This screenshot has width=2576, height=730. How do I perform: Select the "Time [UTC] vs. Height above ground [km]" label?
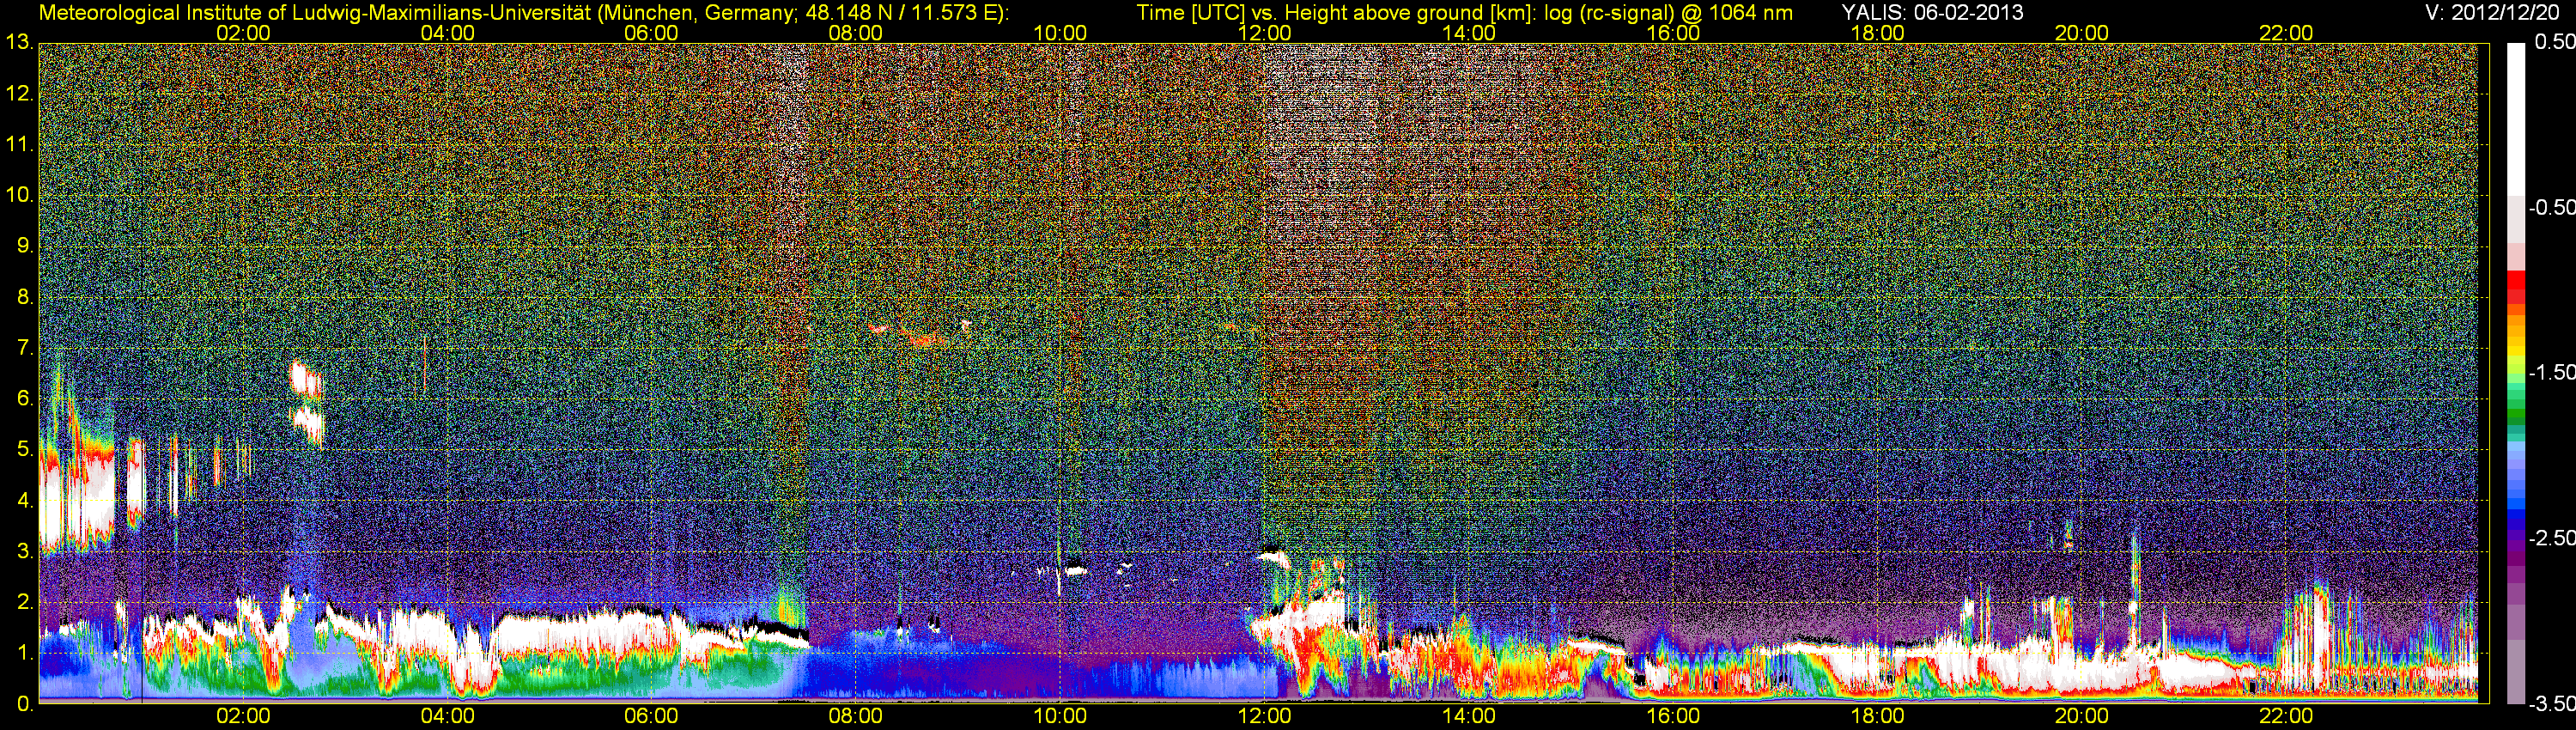coord(1335,13)
